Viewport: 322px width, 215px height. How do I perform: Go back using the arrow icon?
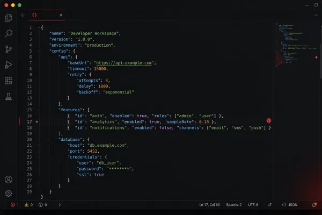[23, 15]
